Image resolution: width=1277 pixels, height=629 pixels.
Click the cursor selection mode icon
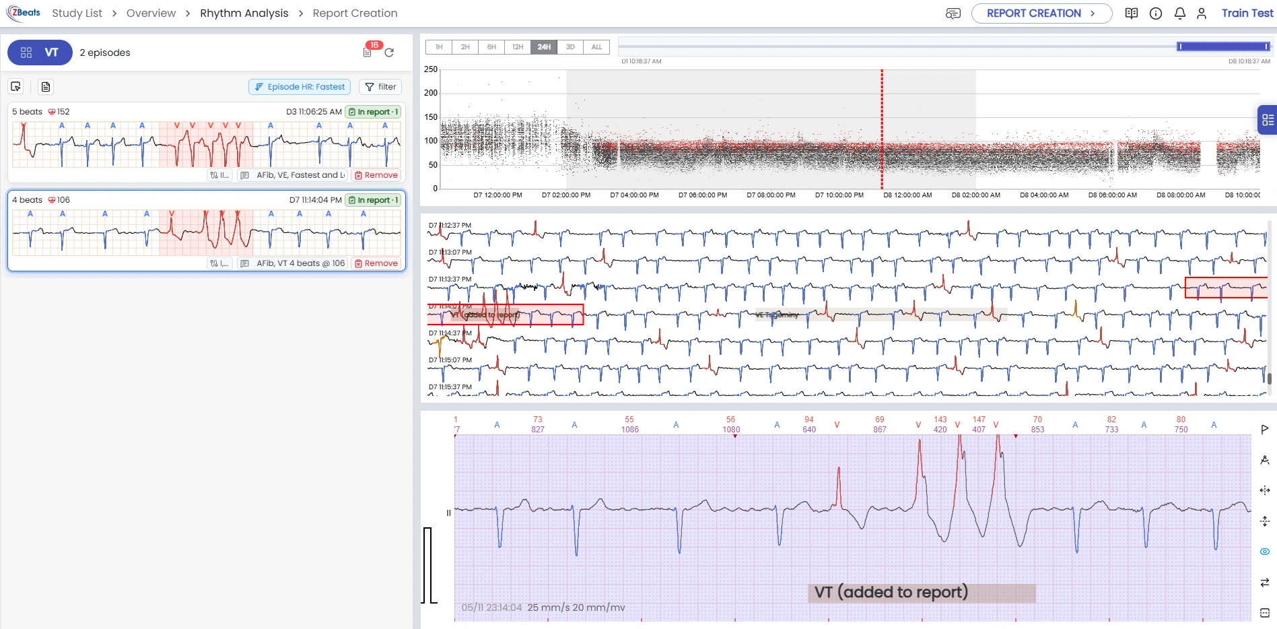16,87
